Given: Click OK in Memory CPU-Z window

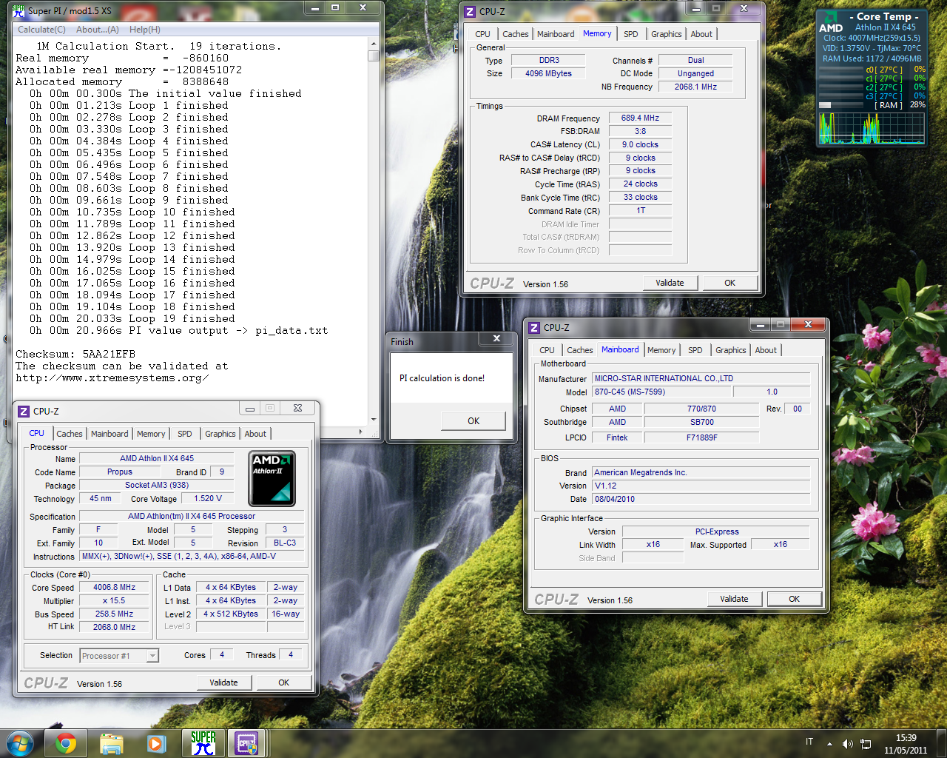Looking at the screenshot, I should [729, 283].
